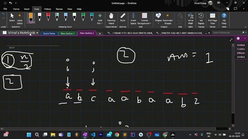This screenshot has height=139, width=248.
Task: Open Windows Start menu
Action: (x=29, y=135)
